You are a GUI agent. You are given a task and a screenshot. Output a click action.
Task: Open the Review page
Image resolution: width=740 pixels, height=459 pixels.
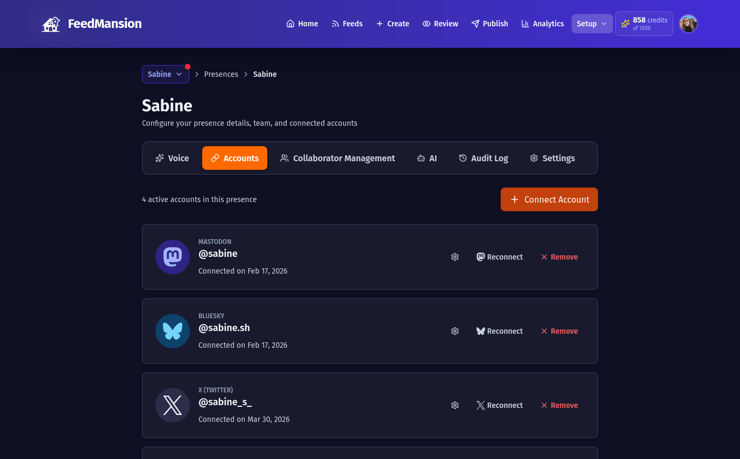(x=440, y=24)
